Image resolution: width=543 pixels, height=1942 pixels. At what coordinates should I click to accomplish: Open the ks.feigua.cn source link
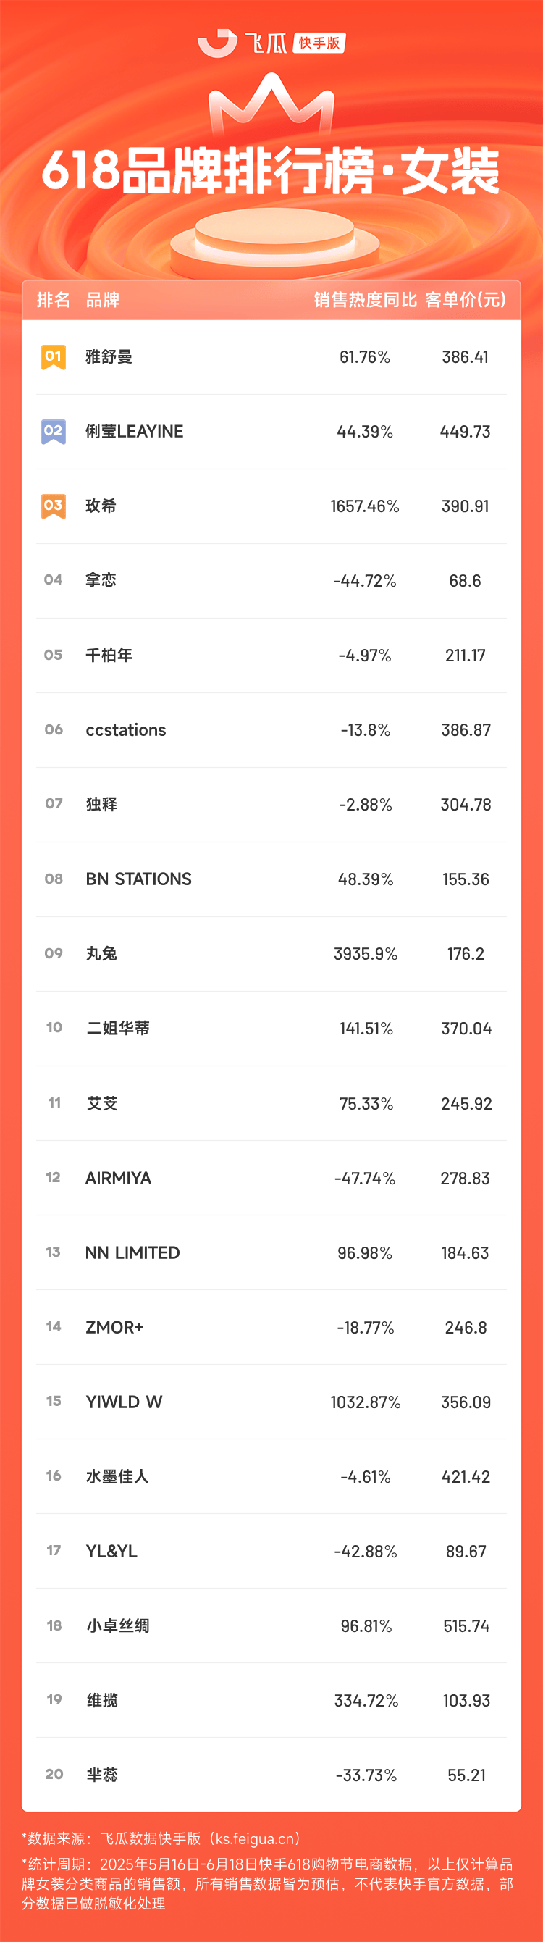256,1838
